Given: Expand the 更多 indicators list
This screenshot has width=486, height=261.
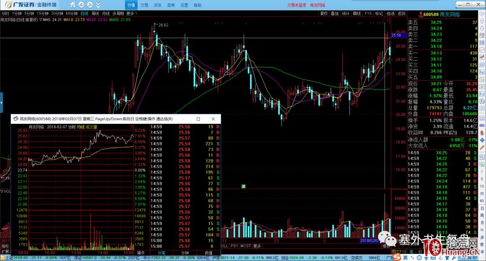Looking at the screenshot, I should pos(257,246).
